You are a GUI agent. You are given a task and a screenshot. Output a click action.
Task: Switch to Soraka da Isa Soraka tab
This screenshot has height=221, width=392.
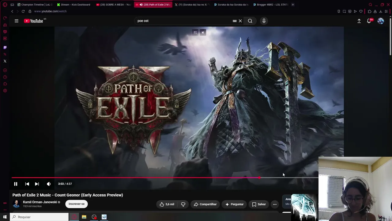tap(232, 5)
